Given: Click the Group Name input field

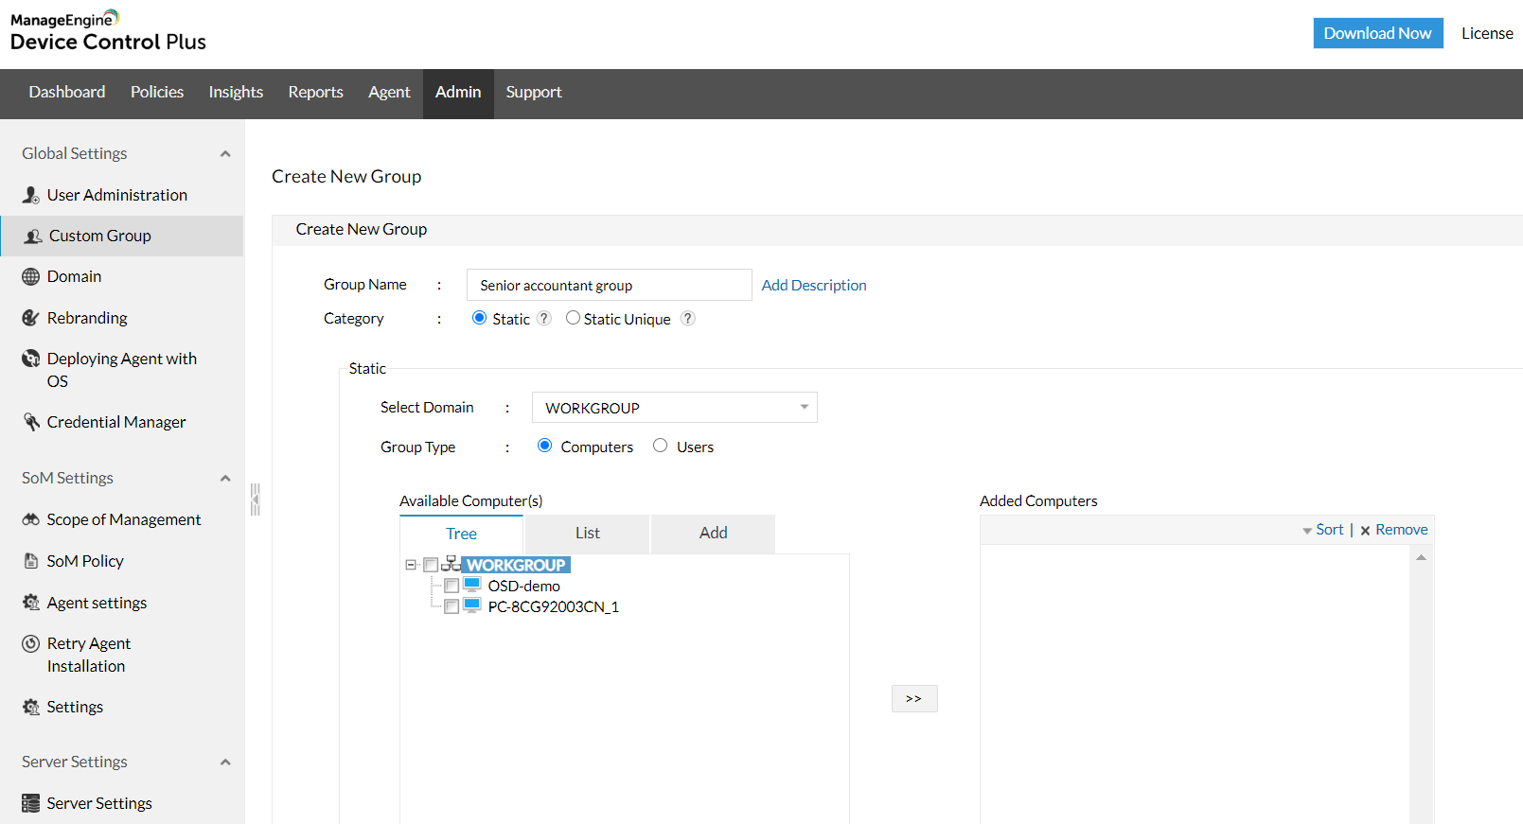Looking at the screenshot, I should pos(609,285).
